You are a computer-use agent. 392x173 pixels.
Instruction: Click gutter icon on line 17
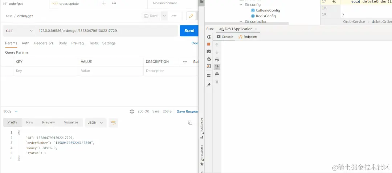pos(334,2)
